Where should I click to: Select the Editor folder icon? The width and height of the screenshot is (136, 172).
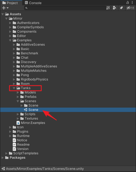click(x=14, y=36)
